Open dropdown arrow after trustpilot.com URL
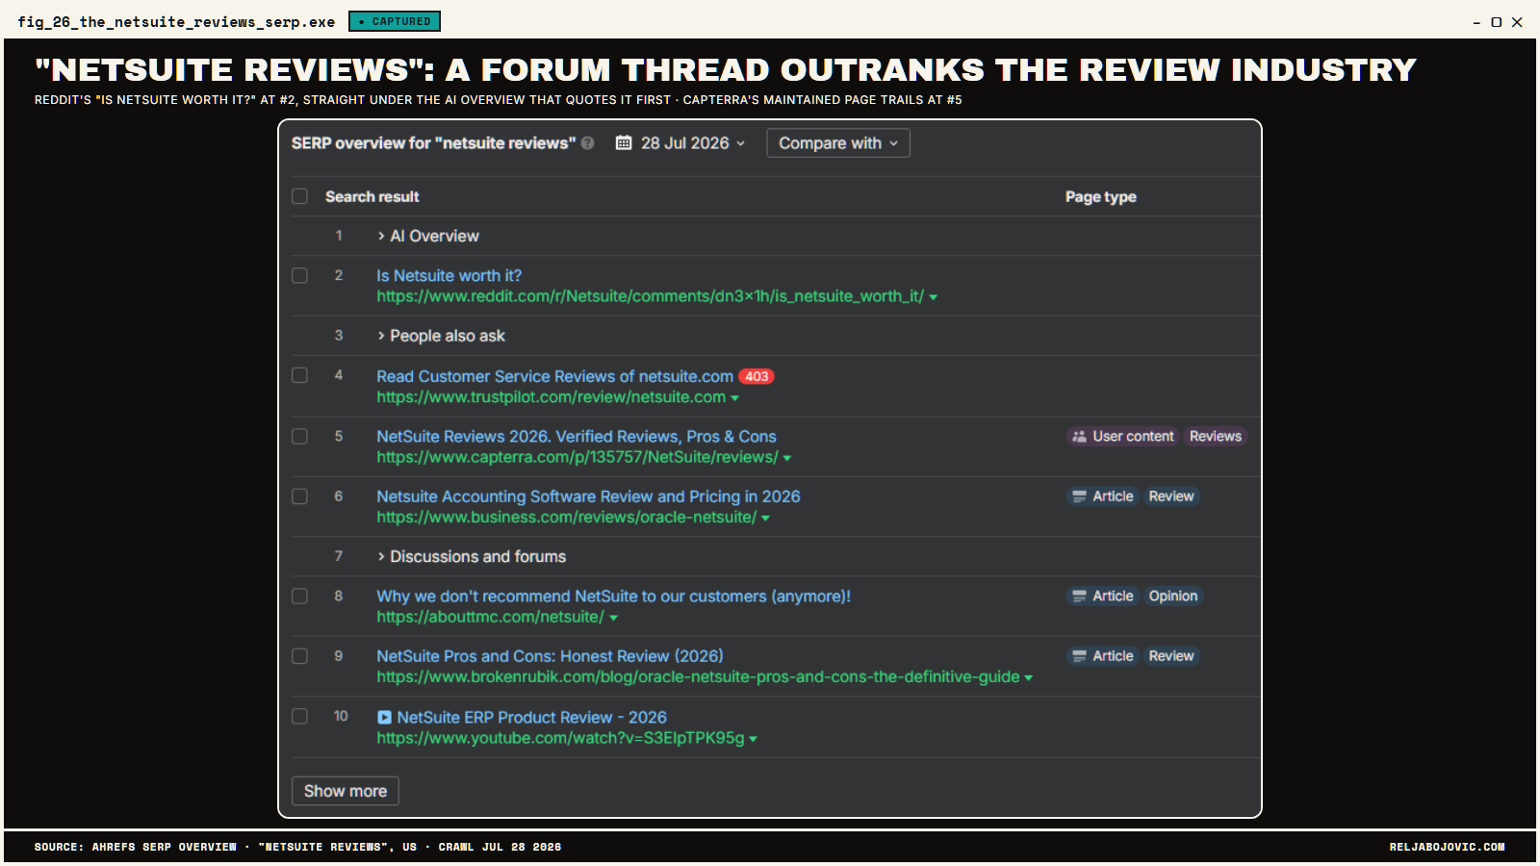 tap(735, 398)
